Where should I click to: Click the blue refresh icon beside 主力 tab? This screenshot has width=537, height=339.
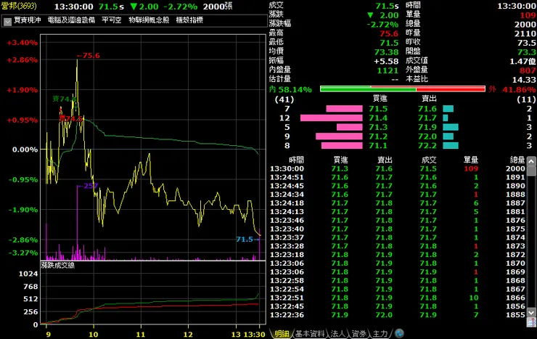click(x=399, y=333)
